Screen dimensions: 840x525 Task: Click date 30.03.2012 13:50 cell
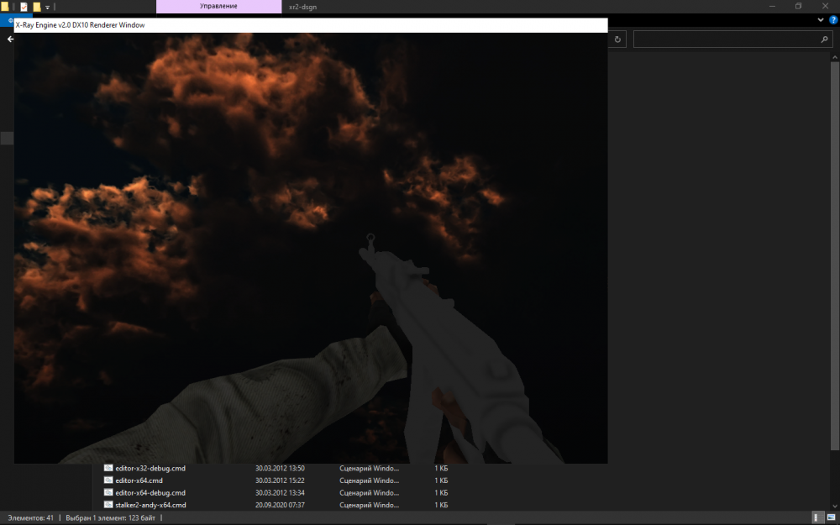click(280, 468)
